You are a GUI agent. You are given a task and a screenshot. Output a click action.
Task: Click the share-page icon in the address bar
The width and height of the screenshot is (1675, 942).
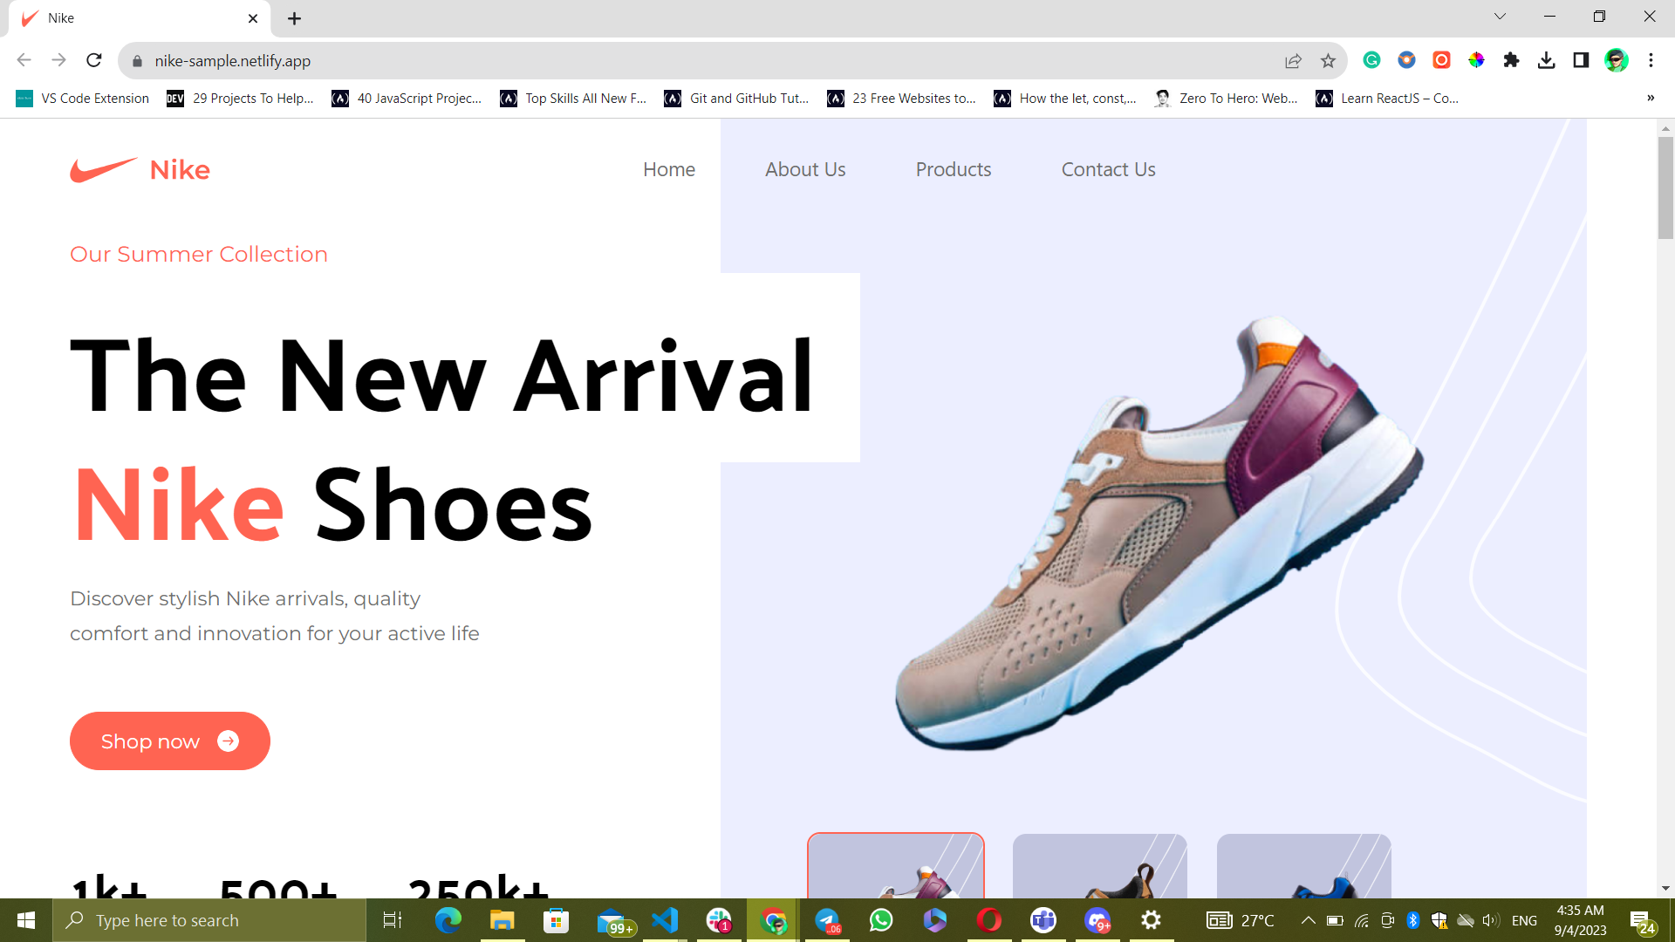pos(1293,60)
